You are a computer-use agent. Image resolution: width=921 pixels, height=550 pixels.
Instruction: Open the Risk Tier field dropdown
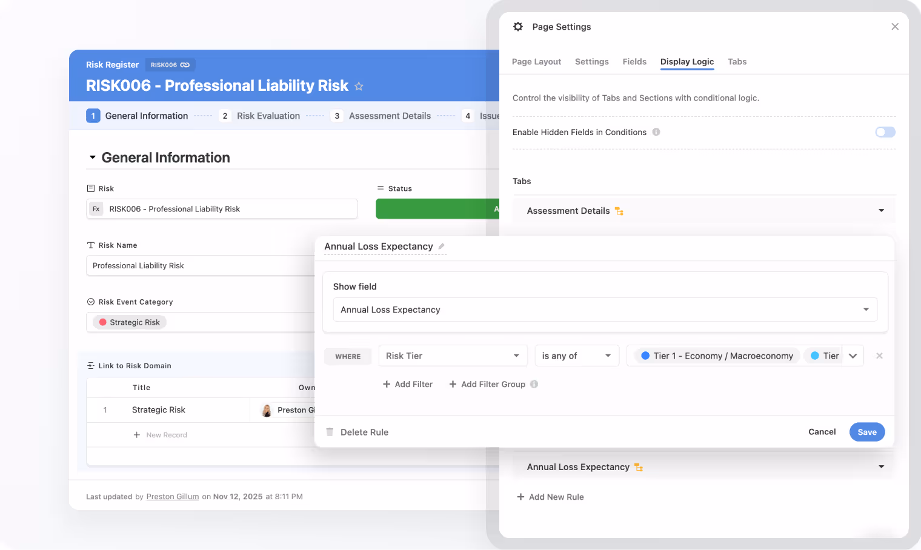click(453, 356)
